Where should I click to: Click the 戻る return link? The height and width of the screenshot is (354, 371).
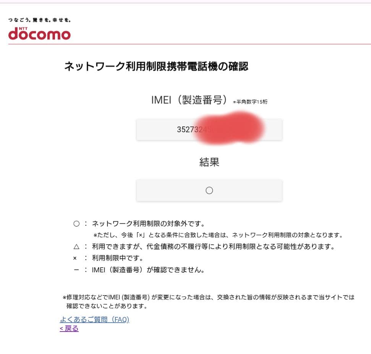point(68,328)
